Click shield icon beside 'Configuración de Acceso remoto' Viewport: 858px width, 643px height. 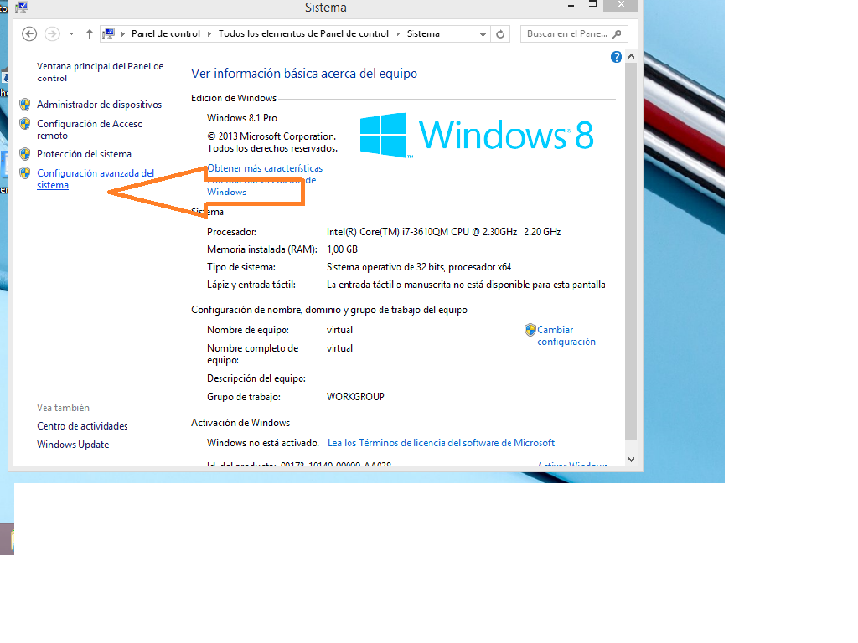[24, 124]
